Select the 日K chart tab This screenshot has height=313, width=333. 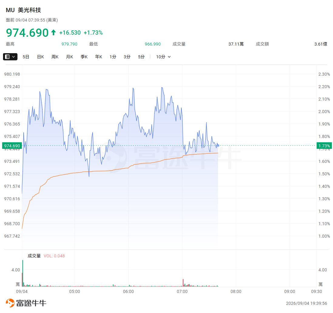[x=40, y=57]
